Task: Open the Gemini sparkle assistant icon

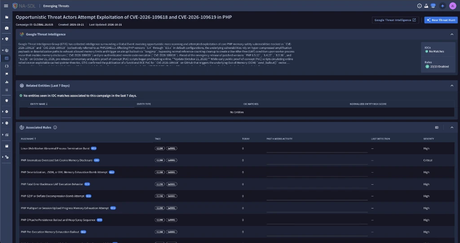Action: click(442, 6)
